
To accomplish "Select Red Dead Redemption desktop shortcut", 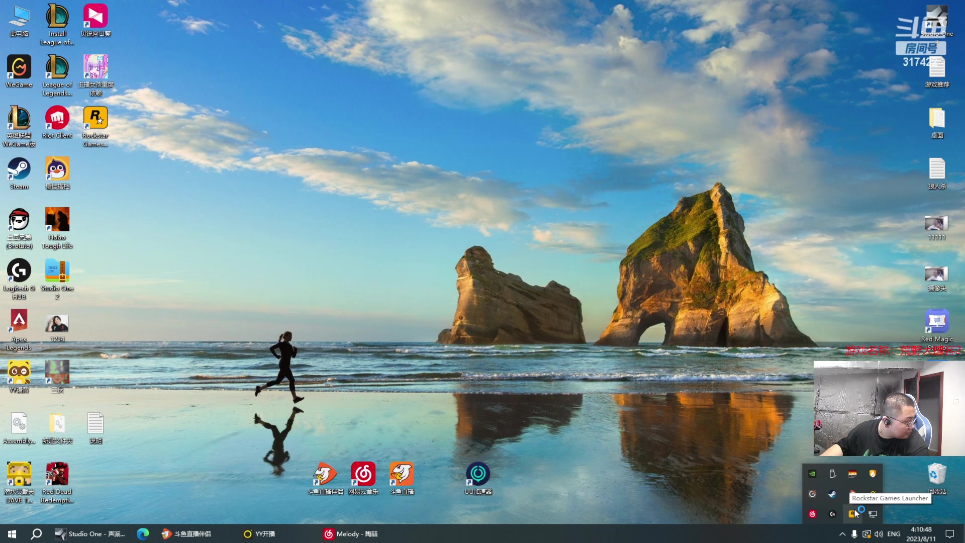I will coord(57,475).
